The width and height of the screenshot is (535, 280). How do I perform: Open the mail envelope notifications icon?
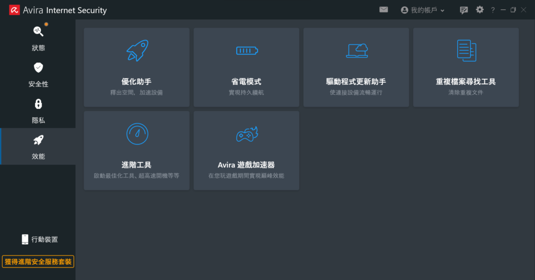(x=383, y=9)
